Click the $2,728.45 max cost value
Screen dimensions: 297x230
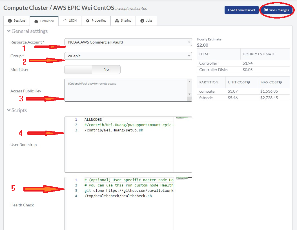tap(269, 98)
